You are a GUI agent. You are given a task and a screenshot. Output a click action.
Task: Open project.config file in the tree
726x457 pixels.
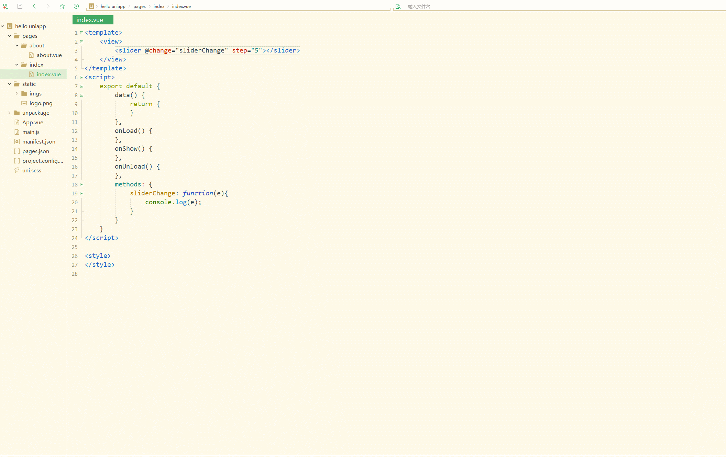coord(43,161)
